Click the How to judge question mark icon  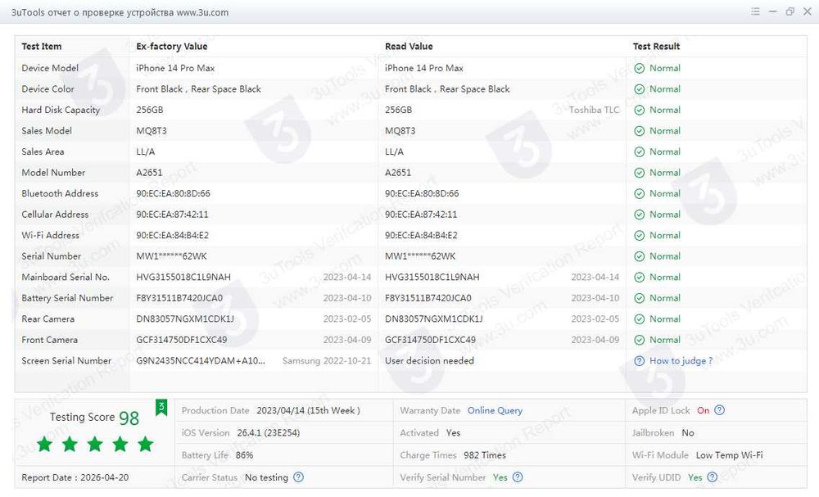tap(640, 361)
